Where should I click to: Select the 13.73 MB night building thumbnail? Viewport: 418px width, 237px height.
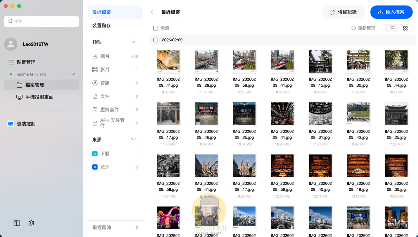(358, 166)
